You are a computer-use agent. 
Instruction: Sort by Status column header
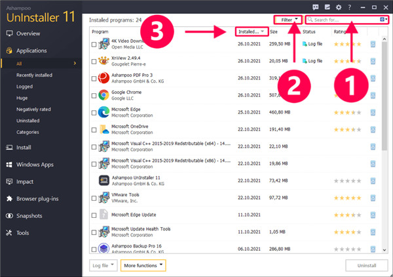coord(309,32)
